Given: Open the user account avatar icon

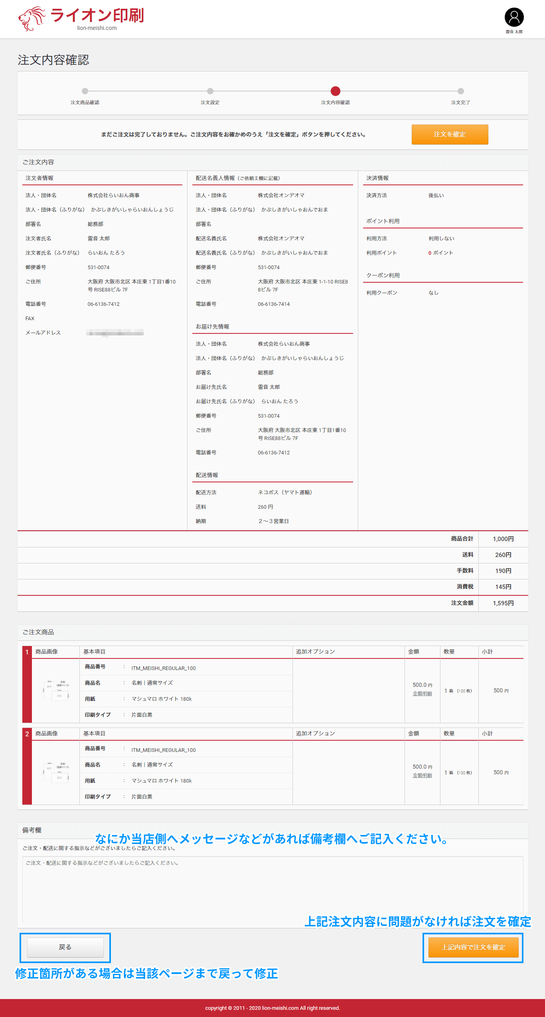Looking at the screenshot, I should [514, 17].
